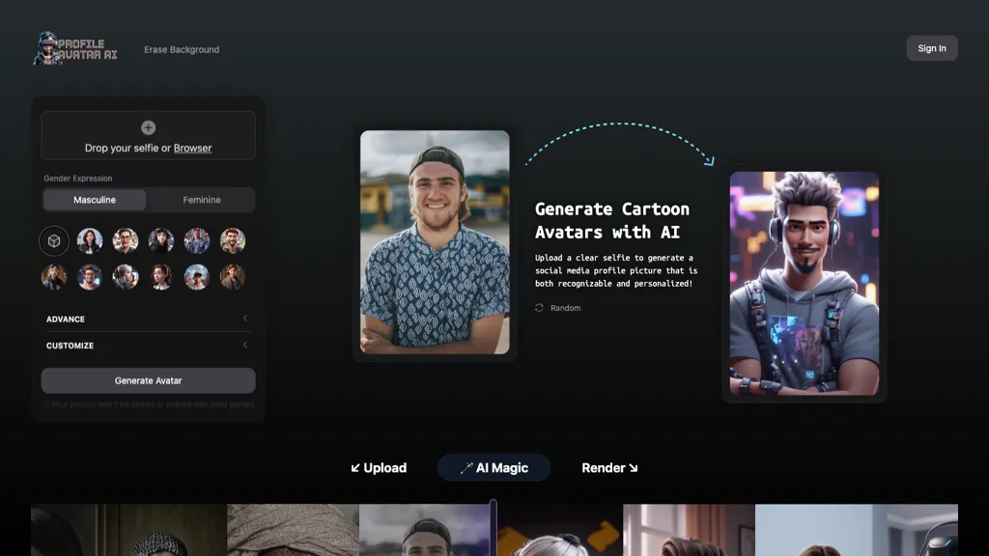The image size is (989, 556).
Task: Click the 'Generate Cartoon Avatars with AI' heading
Action: pyautogui.click(x=611, y=221)
